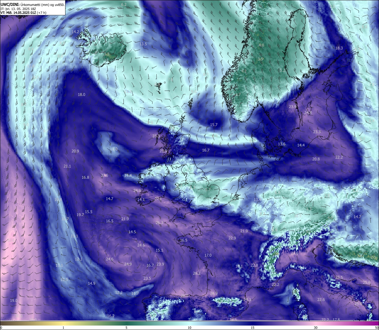Click the 15 tick label on color scale
Viewport: 379px width, 330px height.
tap(253, 328)
